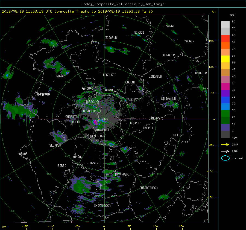
Task: Click the 'NARAGUND' city label
Action: click(x=92, y=102)
